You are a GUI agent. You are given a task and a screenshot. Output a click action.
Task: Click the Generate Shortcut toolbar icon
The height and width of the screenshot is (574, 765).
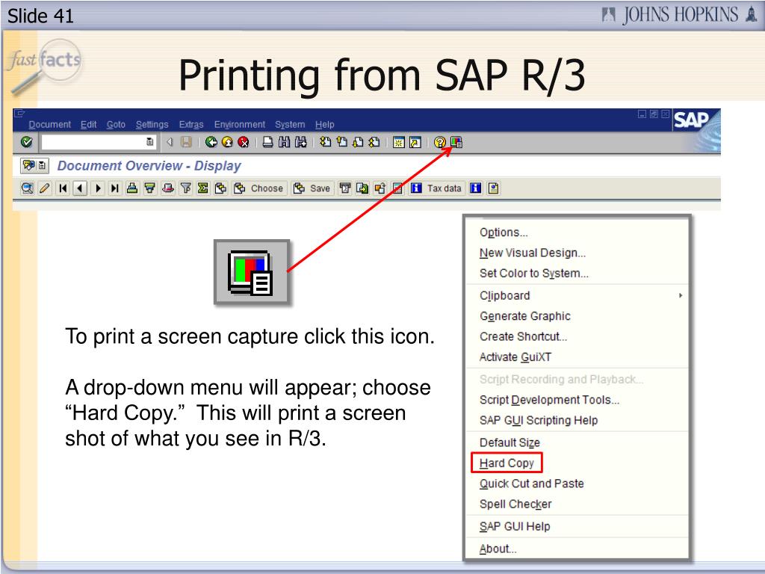(x=415, y=142)
